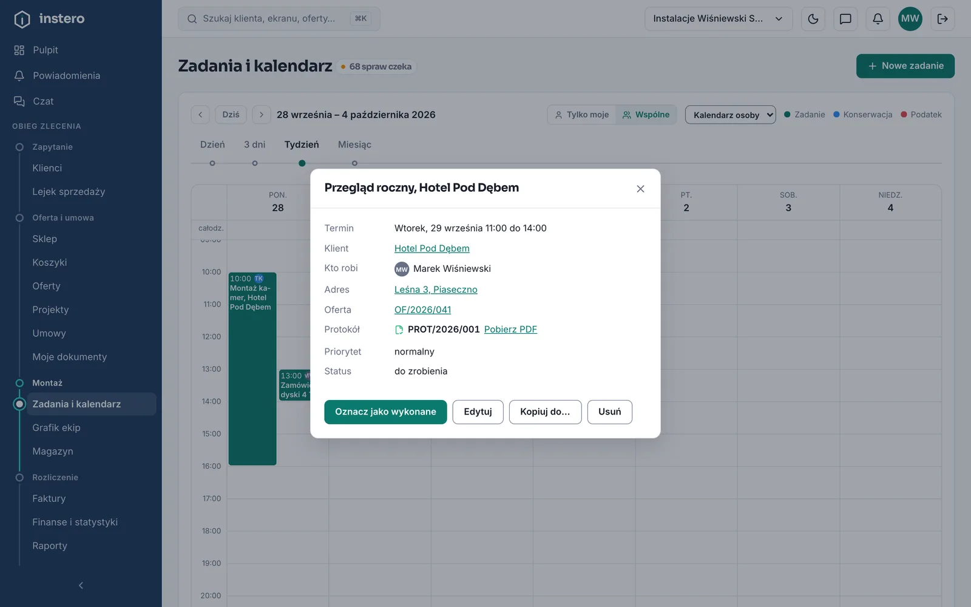Open chat bubble icon in top bar

click(845, 19)
